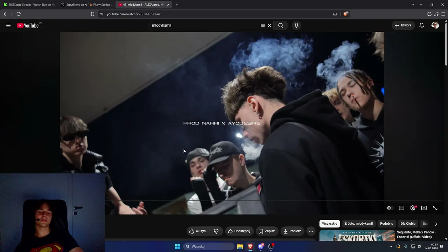Screen dimensions: 448x252
Task: Open the Brave media playlist icon
Action: pyautogui.click(x=436, y=14)
